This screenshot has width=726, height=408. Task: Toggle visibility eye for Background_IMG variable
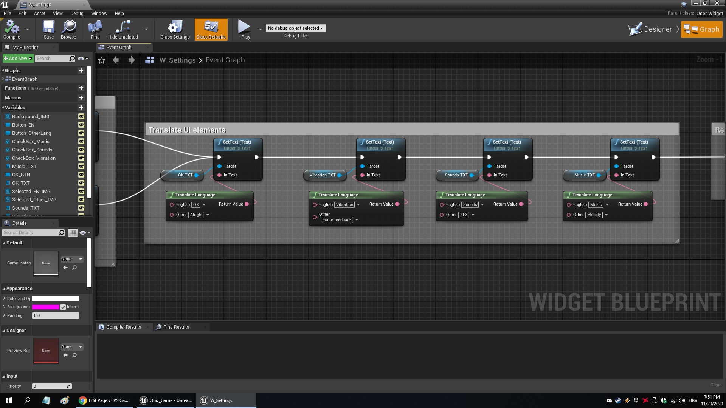(x=81, y=117)
